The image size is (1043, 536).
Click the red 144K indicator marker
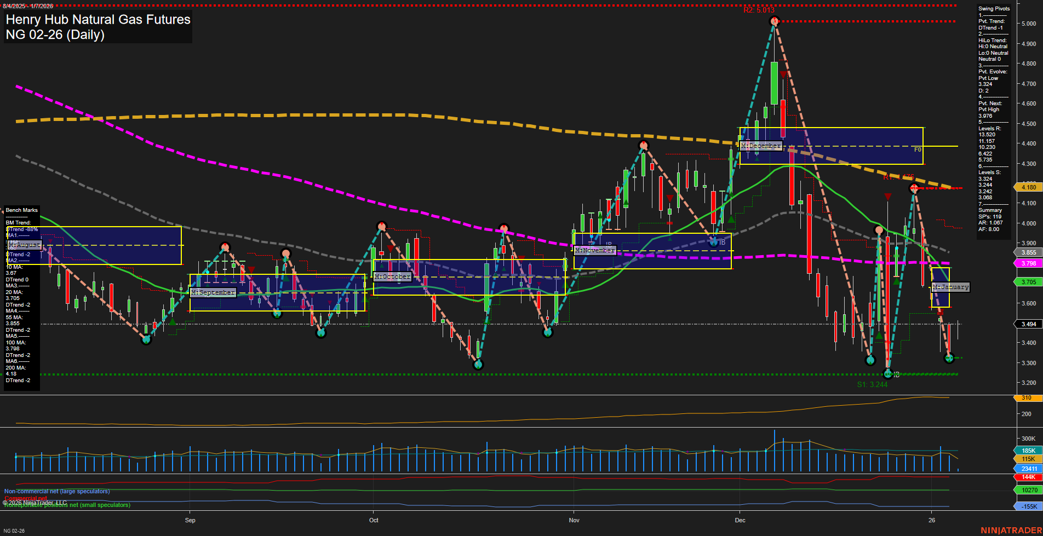pyautogui.click(x=1028, y=477)
